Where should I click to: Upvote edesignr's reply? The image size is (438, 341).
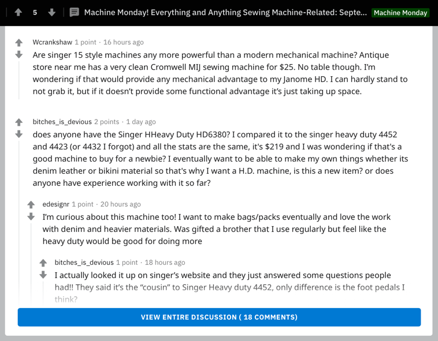(31, 205)
